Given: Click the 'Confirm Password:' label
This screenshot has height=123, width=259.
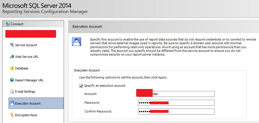Looking at the screenshot, I should tap(98, 111).
